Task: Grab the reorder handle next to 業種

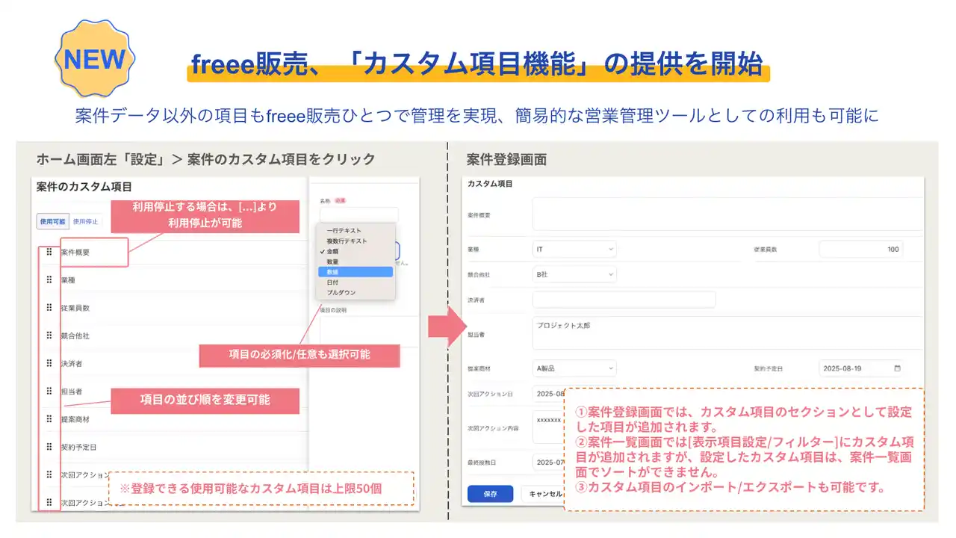Action: point(49,278)
